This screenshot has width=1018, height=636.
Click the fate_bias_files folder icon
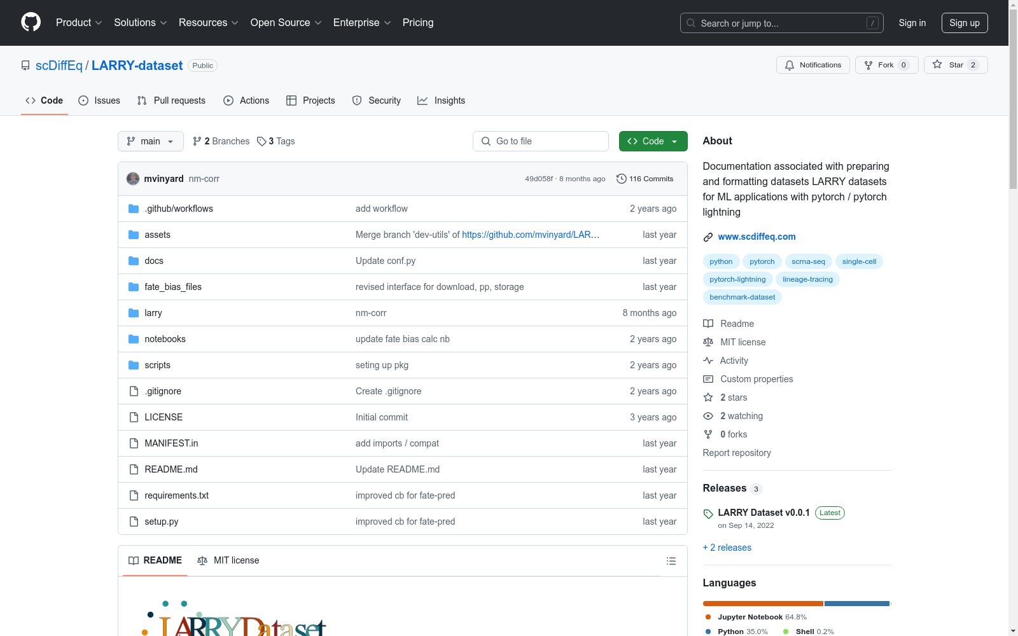click(x=134, y=287)
